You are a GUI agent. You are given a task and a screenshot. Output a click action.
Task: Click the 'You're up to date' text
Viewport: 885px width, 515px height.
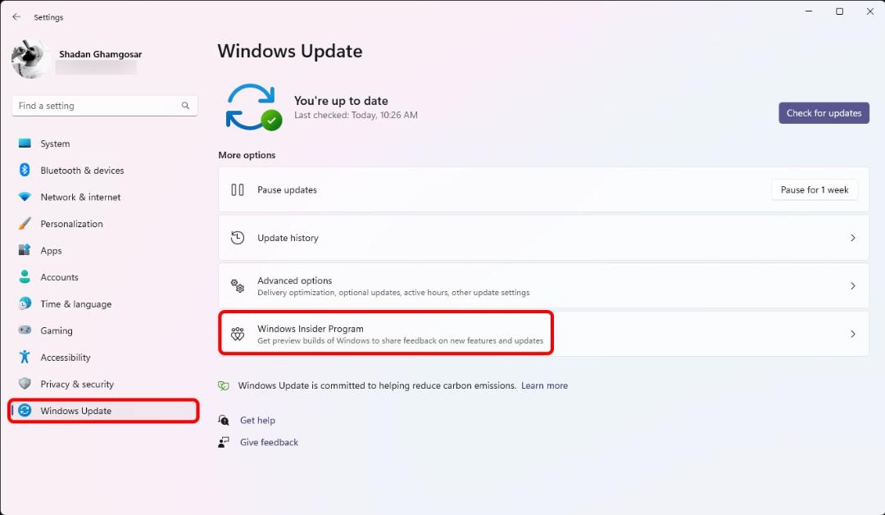[x=341, y=101]
